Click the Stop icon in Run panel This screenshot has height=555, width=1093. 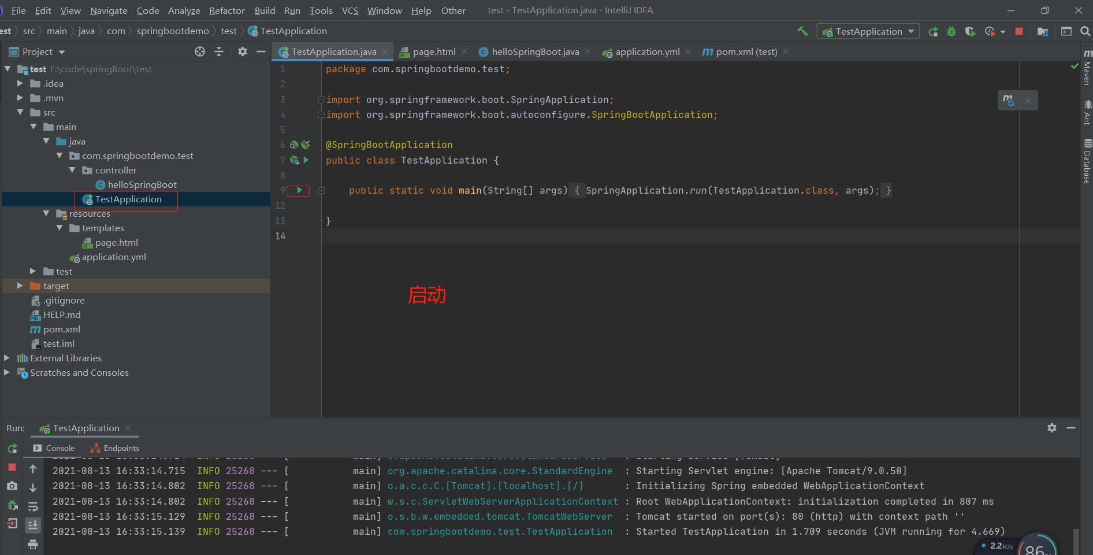12,467
